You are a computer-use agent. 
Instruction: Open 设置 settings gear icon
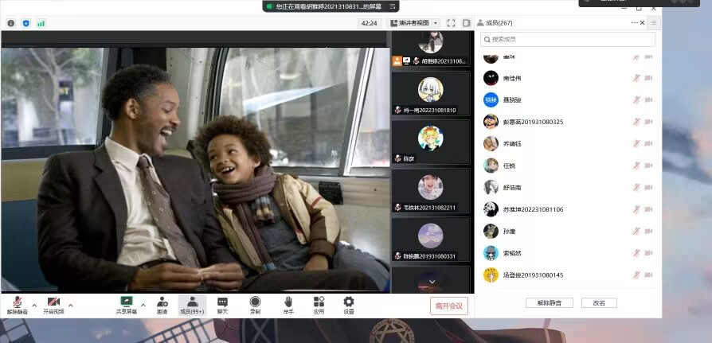coord(348,305)
